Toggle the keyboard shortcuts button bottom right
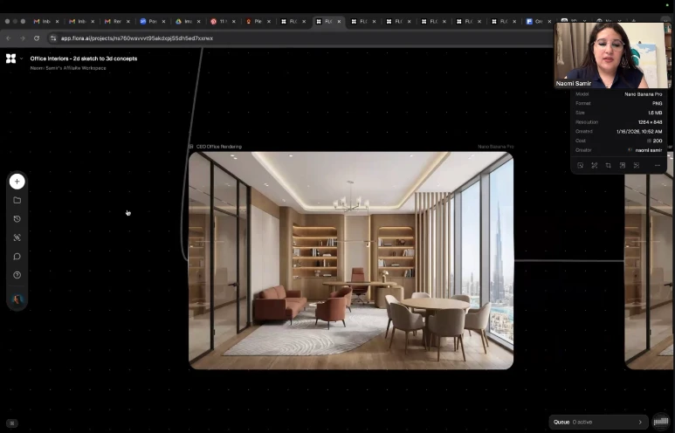675x433 pixels. [661, 422]
